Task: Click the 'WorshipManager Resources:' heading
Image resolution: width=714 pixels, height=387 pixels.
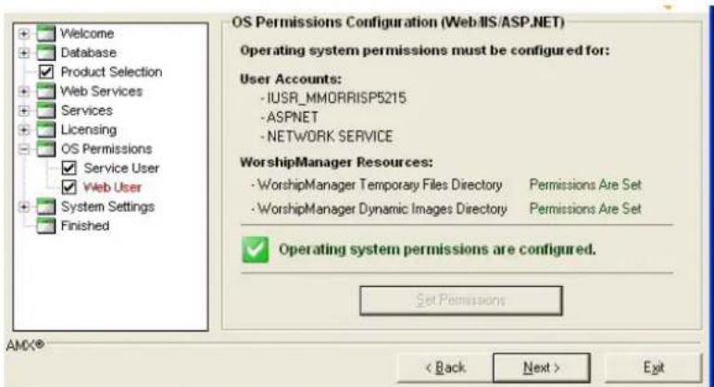Action: [x=336, y=162]
